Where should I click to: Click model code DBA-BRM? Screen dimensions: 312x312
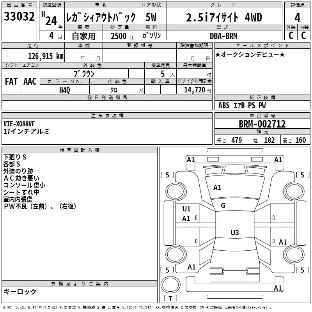(223, 36)
